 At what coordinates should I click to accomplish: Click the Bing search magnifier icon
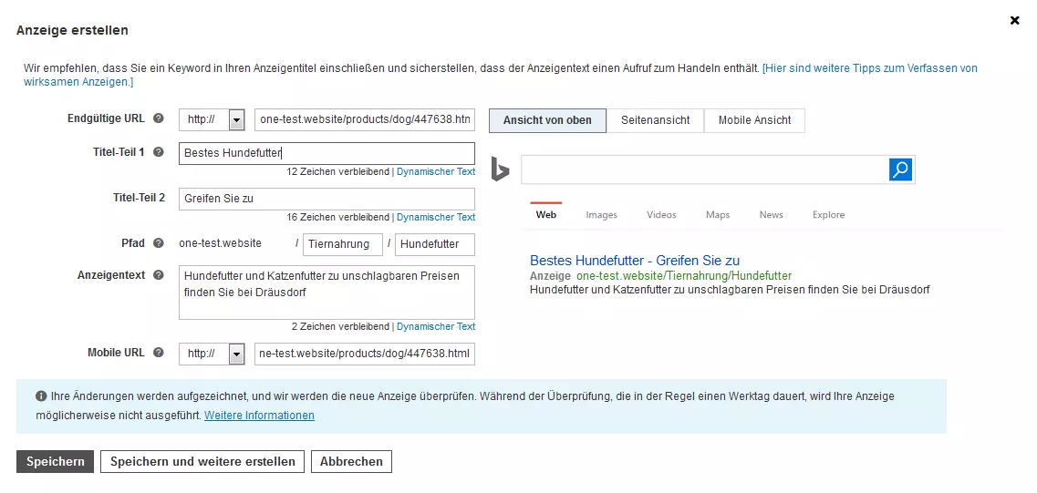(x=900, y=169)
